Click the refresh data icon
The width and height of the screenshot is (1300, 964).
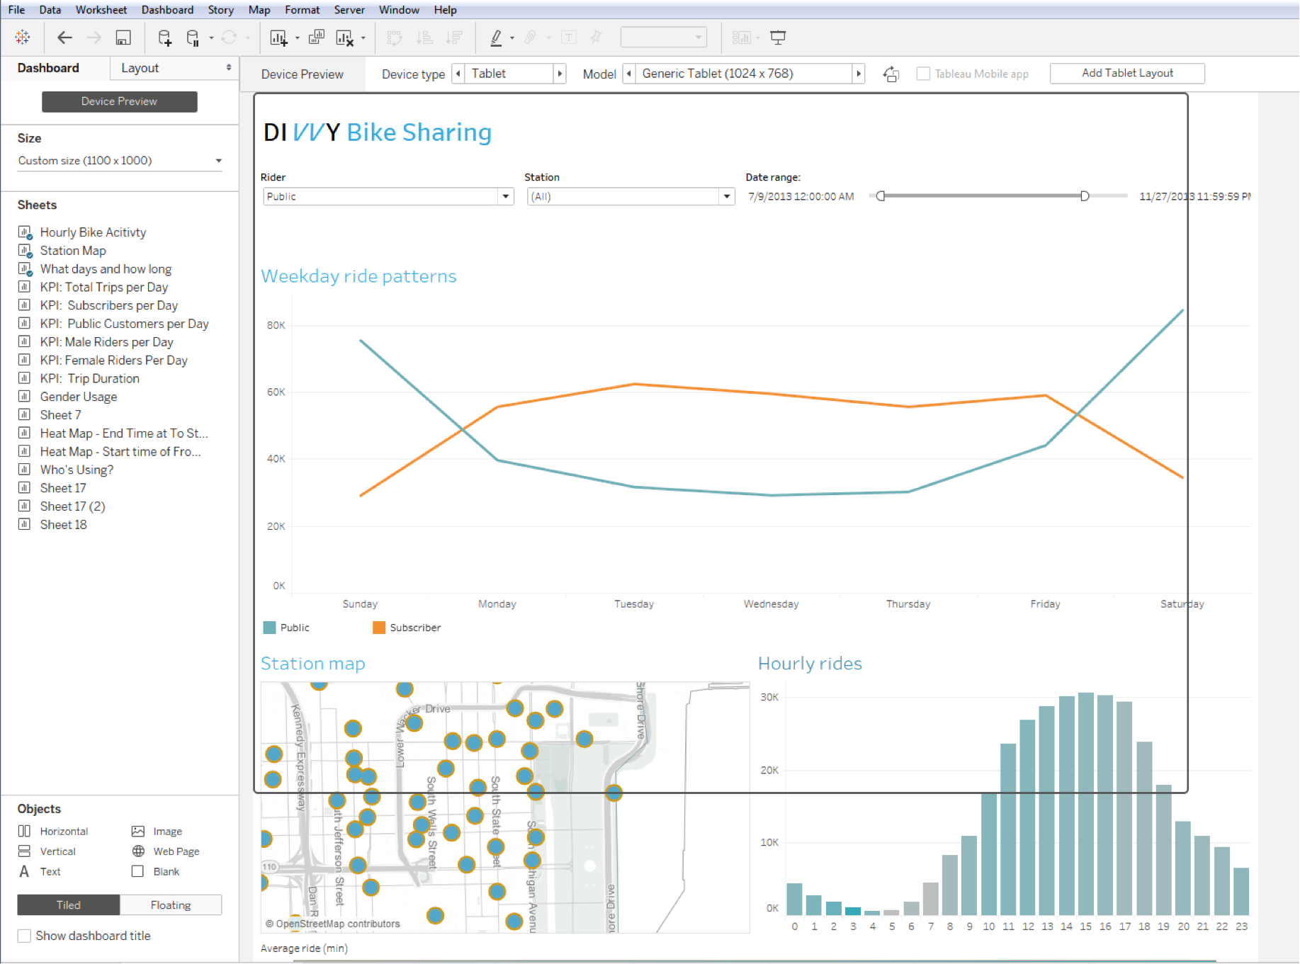click(229, 38)
